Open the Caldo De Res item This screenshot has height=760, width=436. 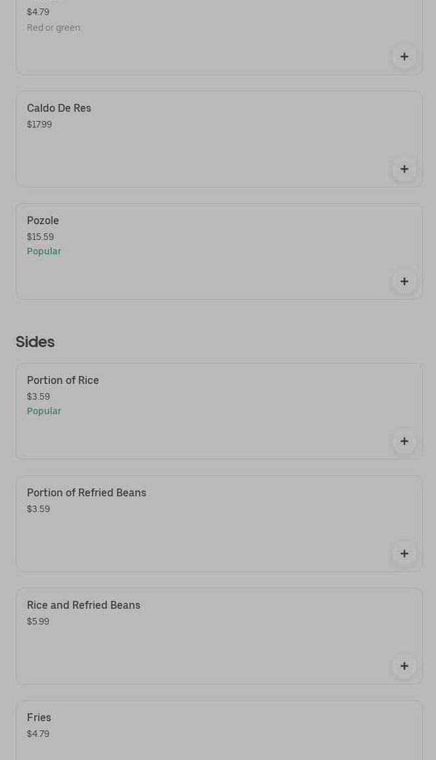coord(59,108)
